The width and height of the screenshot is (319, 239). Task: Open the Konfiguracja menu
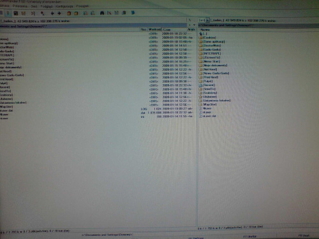pos(64,6)
